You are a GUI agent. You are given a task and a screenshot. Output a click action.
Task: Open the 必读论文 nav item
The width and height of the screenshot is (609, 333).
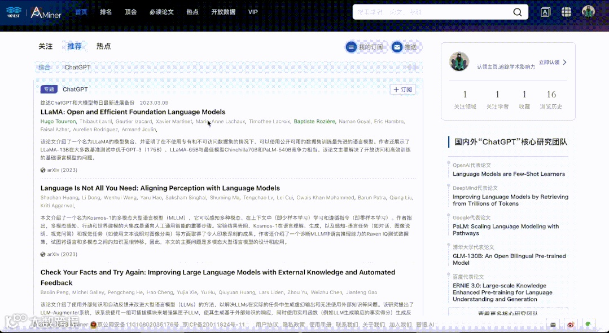click(161, 12)
